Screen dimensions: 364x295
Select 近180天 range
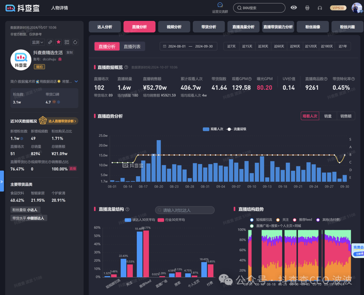(x=327, y=46)
